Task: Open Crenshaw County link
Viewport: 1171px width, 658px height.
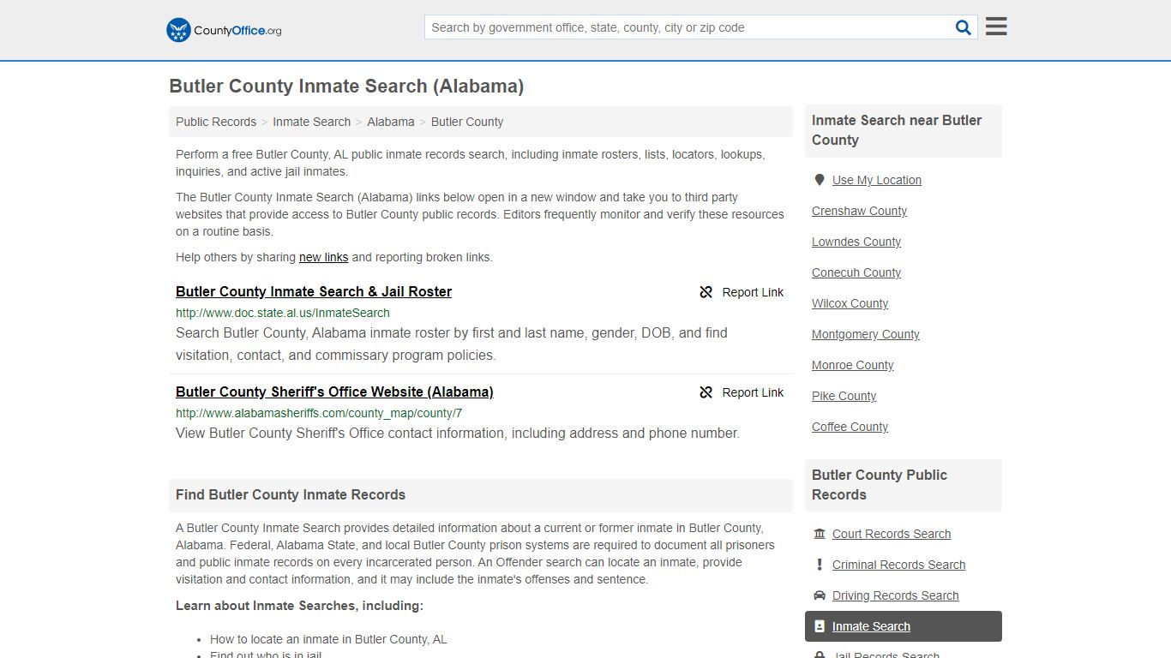Action: (859, 211)
